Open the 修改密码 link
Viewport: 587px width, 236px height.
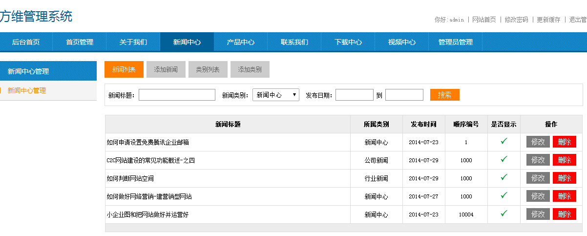tap(516, 20)
